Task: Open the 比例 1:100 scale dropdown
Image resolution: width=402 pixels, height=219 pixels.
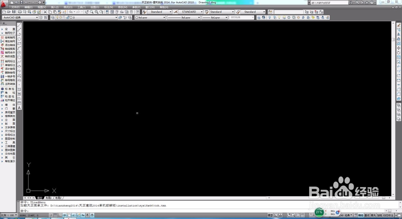Action: pos(9,215)
